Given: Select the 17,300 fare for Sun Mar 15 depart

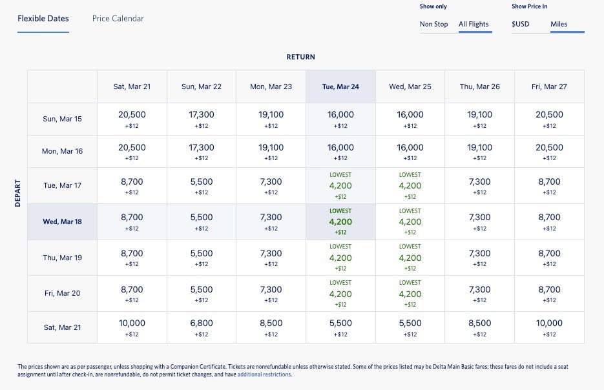Looking at the screenshot, I should point(202,119).
